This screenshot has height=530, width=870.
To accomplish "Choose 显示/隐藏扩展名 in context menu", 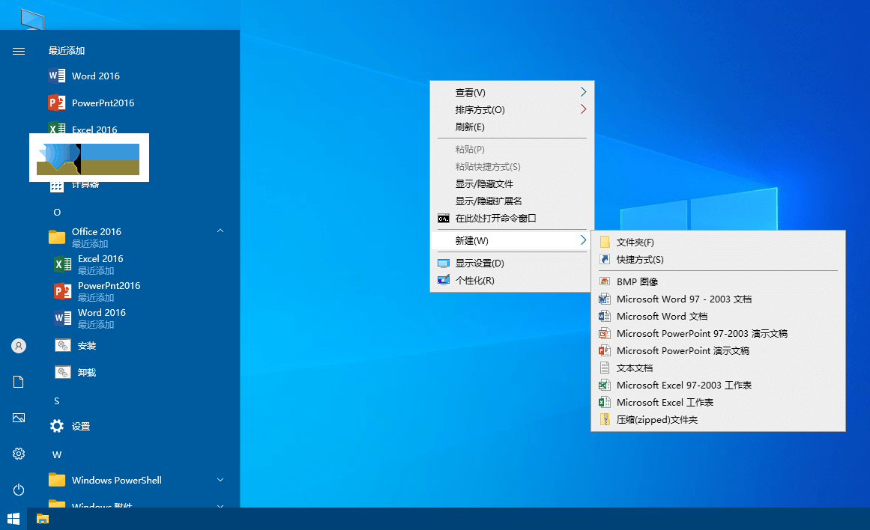I will coord(512,201).
